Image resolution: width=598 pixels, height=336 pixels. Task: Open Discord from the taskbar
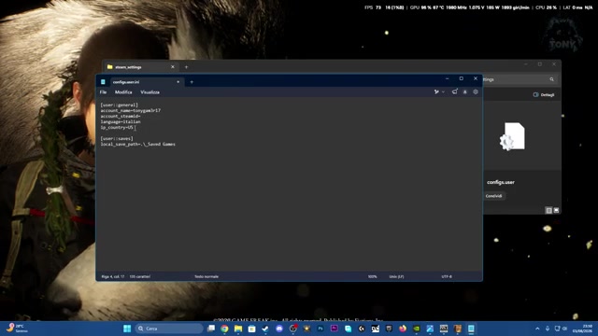[279, 329]
